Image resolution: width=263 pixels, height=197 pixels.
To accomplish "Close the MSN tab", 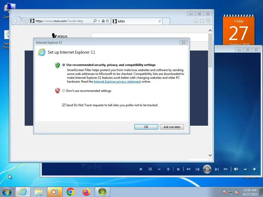I will (160, 21).
